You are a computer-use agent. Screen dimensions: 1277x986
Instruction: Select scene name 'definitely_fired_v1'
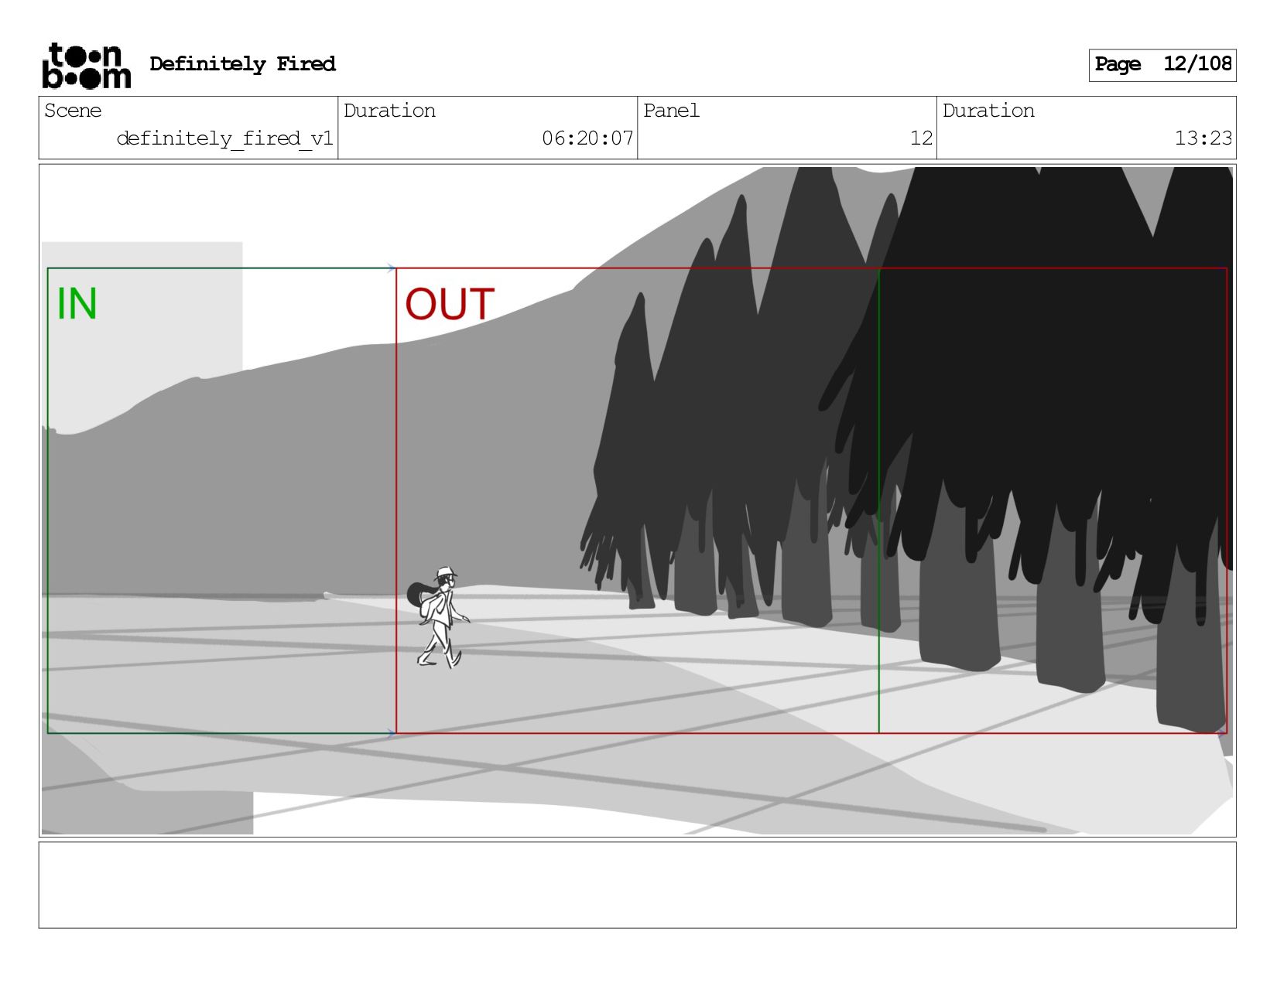pyautogui.click(x=224, y=138)
